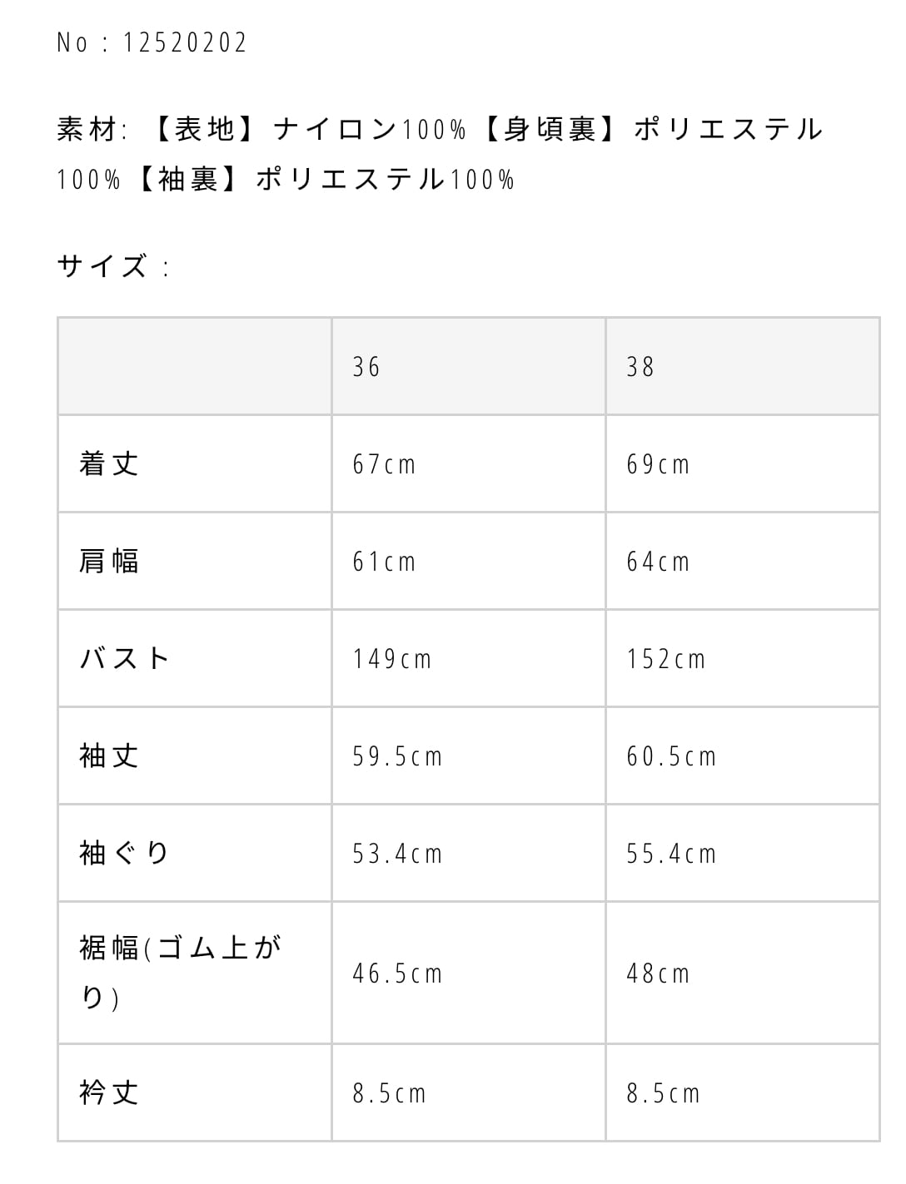Image resolution: width=906 pixels, height=1184 pixels.
Task: Select the size 38 column header
Action: [x=640, y=367]
